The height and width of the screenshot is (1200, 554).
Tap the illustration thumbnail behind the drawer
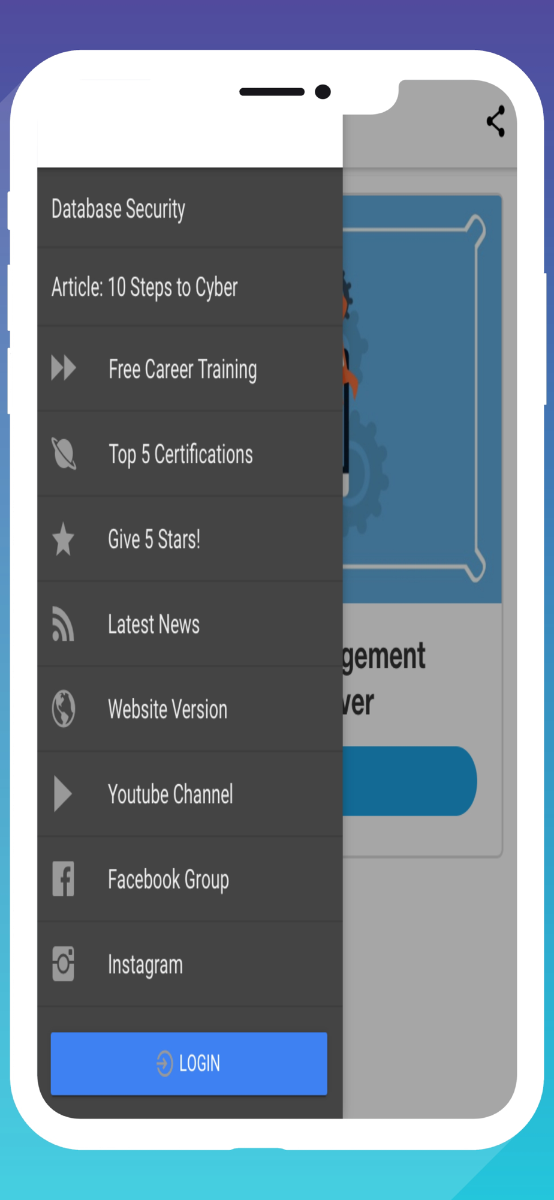point(422,399)
